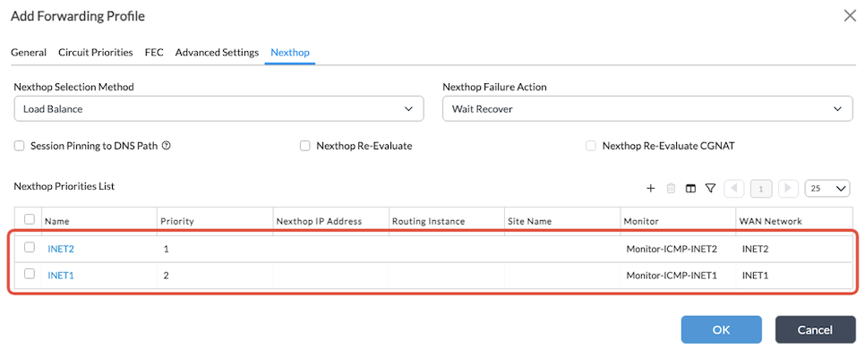Click Nexthop IP Address column header
The height and width of the screenshot is (348, 865).
pyautogui.click(x=319, y=221)
